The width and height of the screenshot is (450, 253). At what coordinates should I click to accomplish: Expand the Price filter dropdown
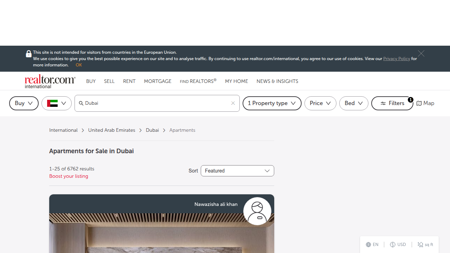[320, 103]
